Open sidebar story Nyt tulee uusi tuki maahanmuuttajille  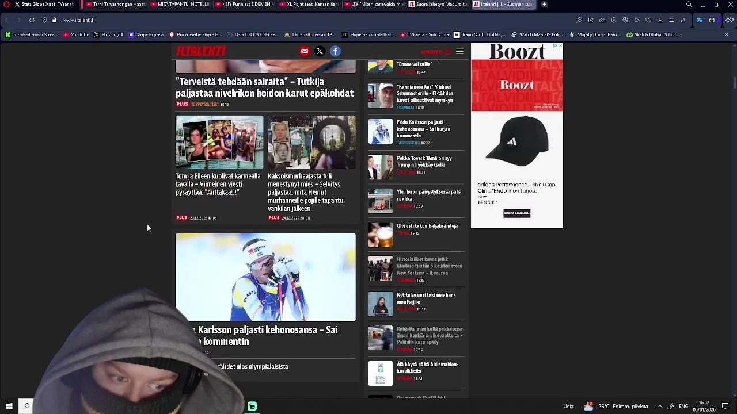point(426,298)
